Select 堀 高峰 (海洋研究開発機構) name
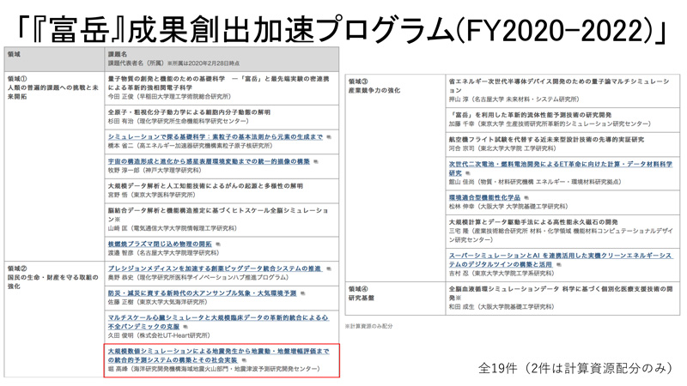 pos(214,369)
